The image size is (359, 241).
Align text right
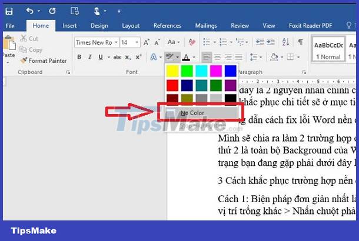(228, 57)
